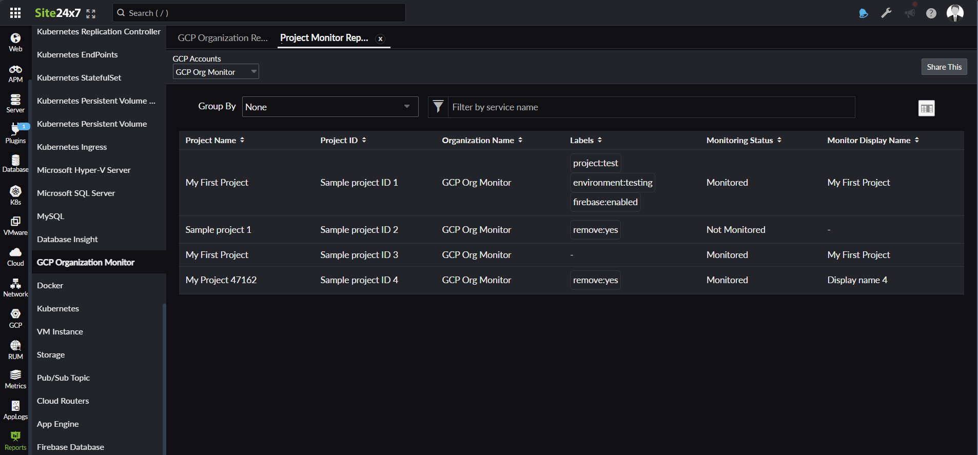
Task: Open the help question mark icon
Action: 931,13
